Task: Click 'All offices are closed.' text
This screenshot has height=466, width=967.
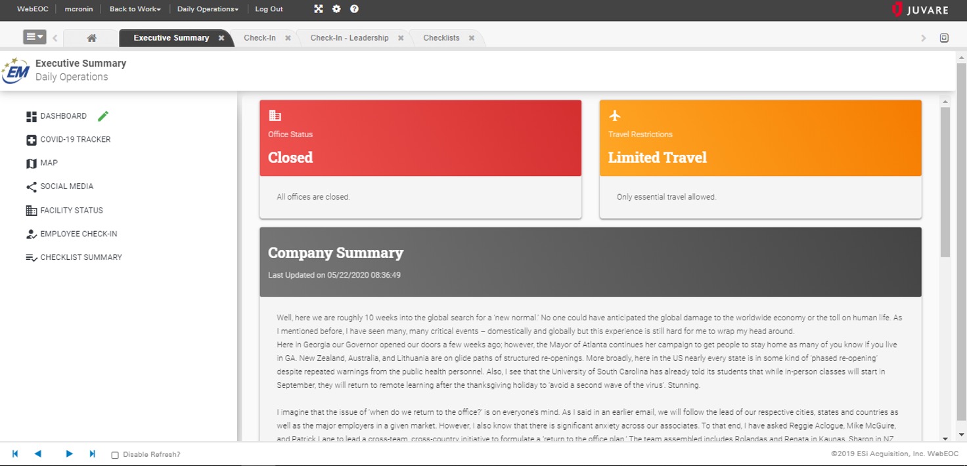Action: (313, 197)
